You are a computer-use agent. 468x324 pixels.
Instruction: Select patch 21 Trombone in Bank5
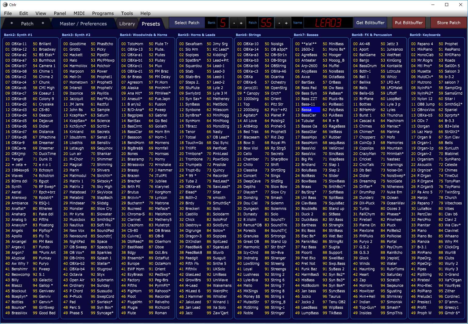191,159
